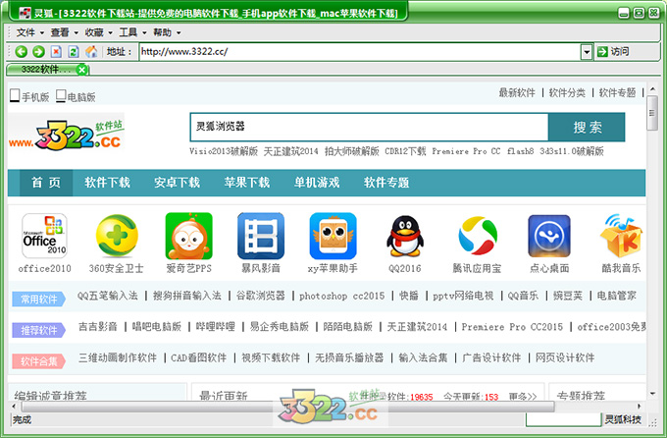Open the 腾讯应用宝 app icon
Image resolution: width=667 pixels, height=438 pixels.
tap(478, 236)
